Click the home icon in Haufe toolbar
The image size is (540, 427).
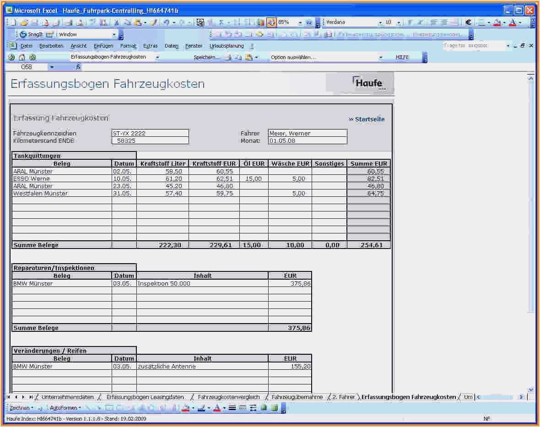coord(22,58)
